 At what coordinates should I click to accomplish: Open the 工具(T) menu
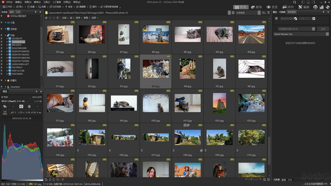(x=47, y=2)
